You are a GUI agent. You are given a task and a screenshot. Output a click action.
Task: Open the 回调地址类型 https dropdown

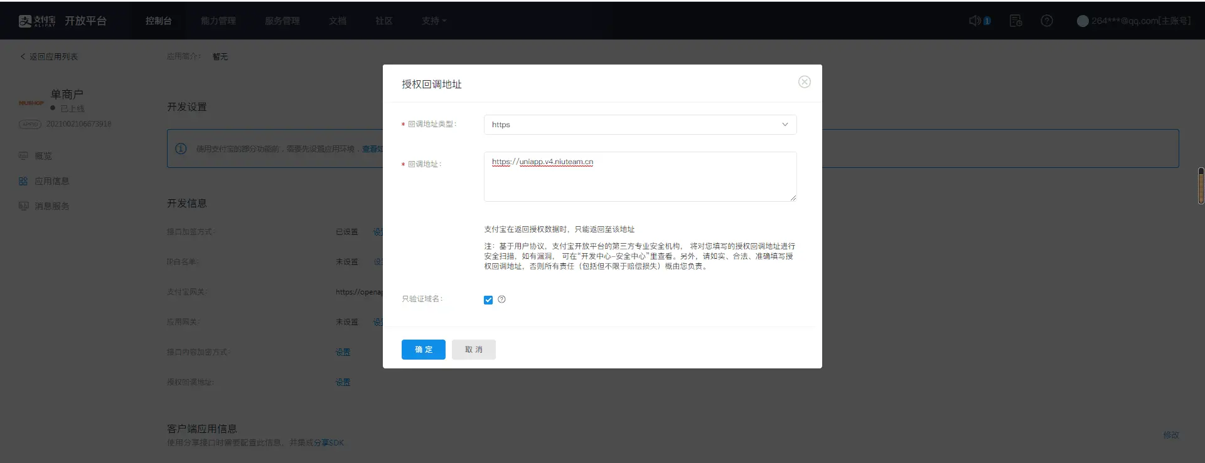[640, 125]
